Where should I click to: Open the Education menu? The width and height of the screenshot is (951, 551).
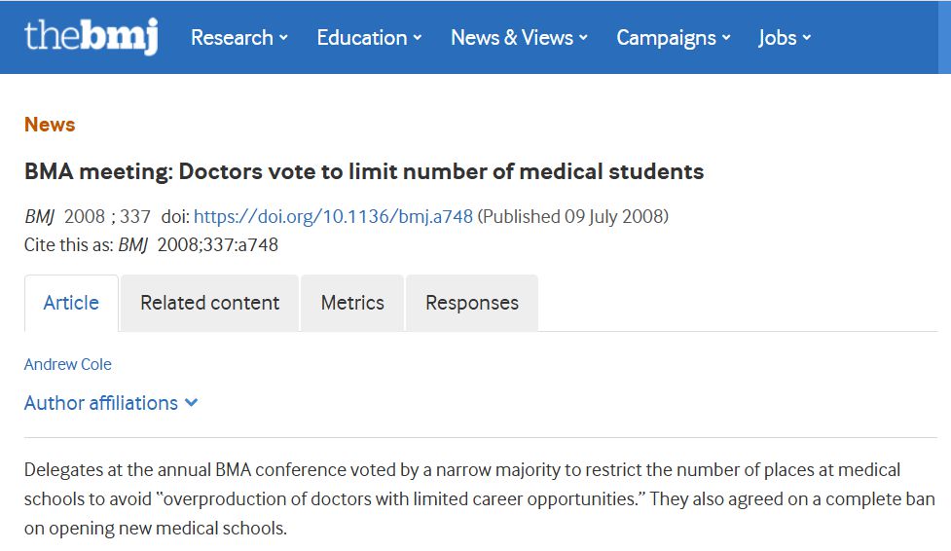tap(361, 38)
